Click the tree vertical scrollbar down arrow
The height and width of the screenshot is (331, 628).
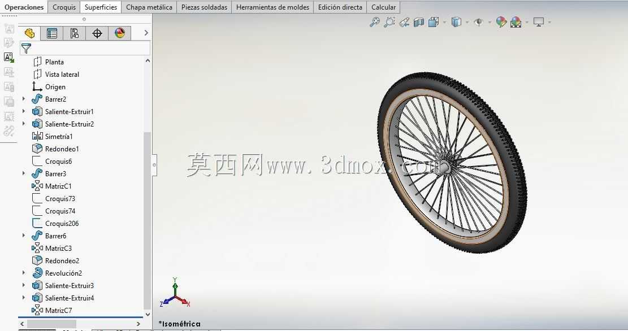(x=148, y=315)
